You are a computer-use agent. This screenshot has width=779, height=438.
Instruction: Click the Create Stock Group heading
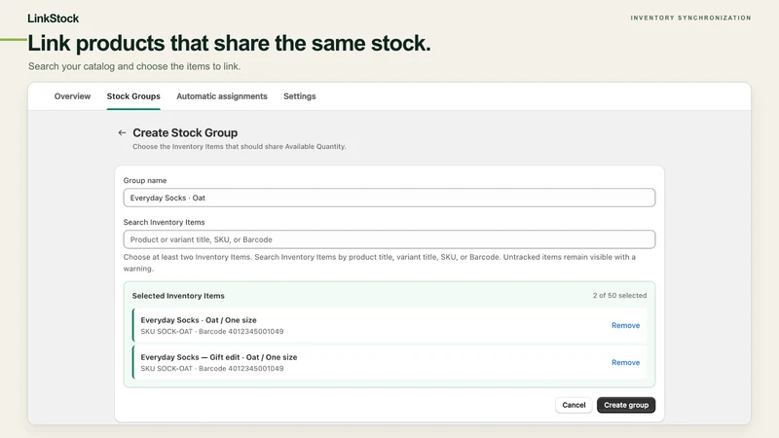[x=185, y=132]
